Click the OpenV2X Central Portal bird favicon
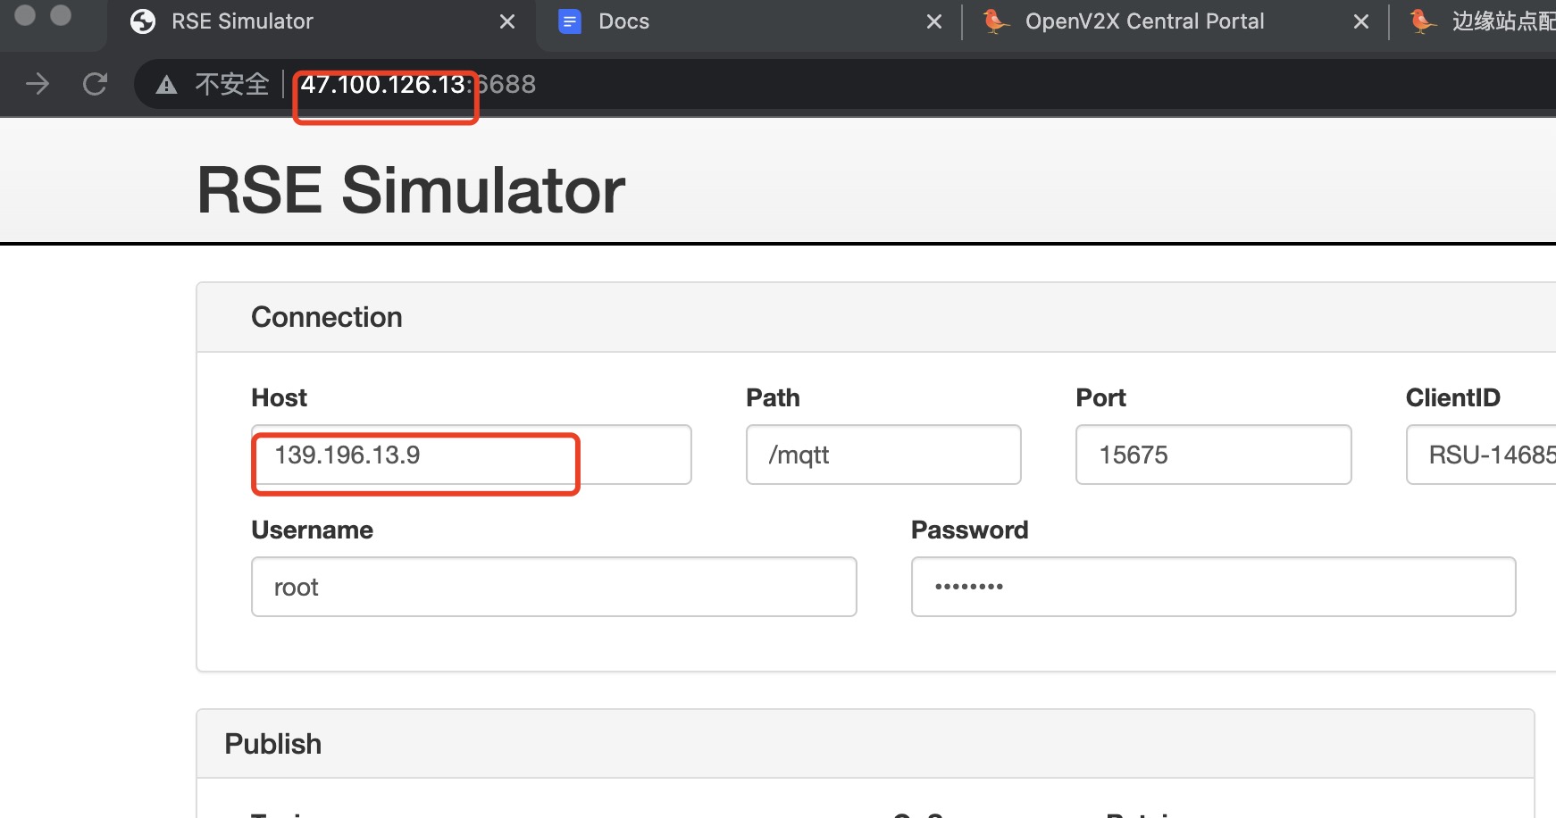This screenshot has height=818, width=1556. click(x=994, y=21)
